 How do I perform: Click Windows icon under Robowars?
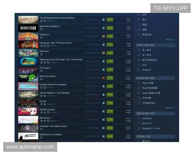[x=41, y=54]
